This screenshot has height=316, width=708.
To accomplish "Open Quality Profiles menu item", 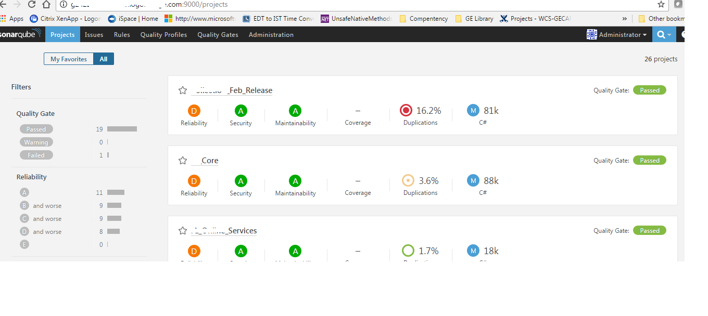I will click(163, 35).
